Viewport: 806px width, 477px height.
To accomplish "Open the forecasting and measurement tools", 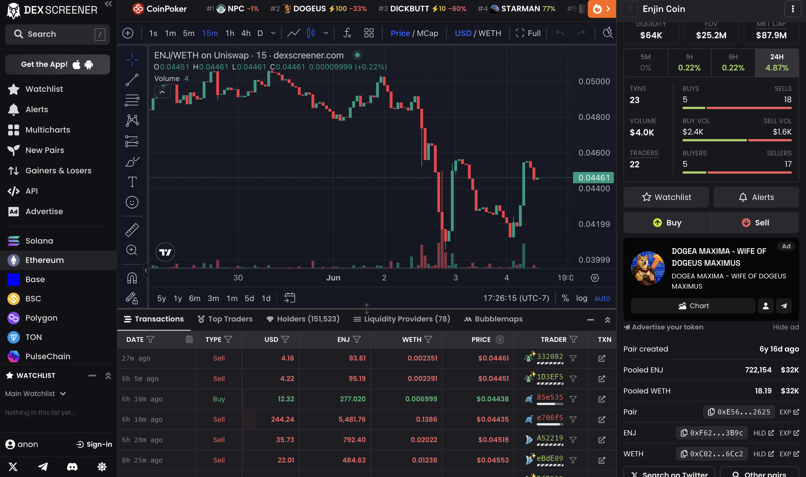I will click(x=132, y=141).
